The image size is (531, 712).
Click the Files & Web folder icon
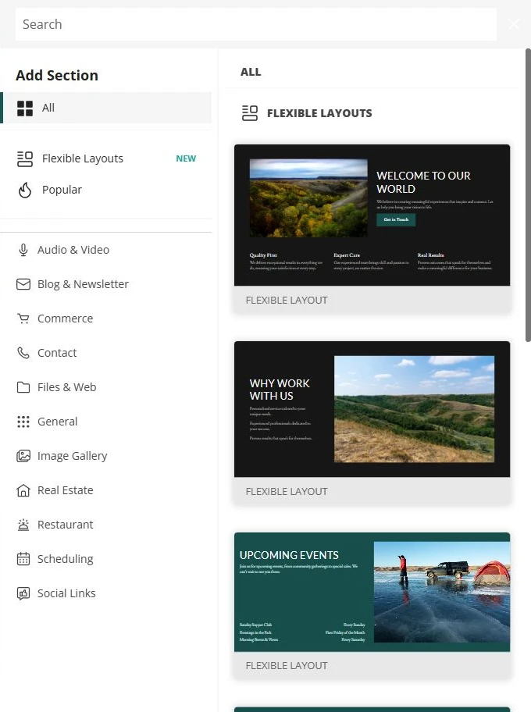23,387
